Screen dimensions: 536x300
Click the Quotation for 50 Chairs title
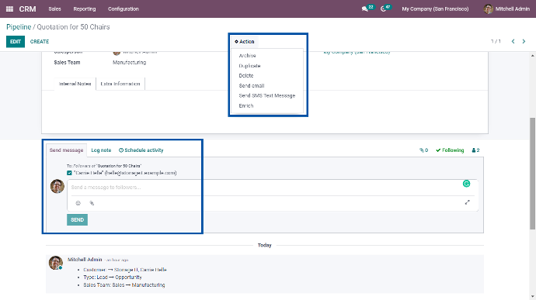[x=73, y=27]
